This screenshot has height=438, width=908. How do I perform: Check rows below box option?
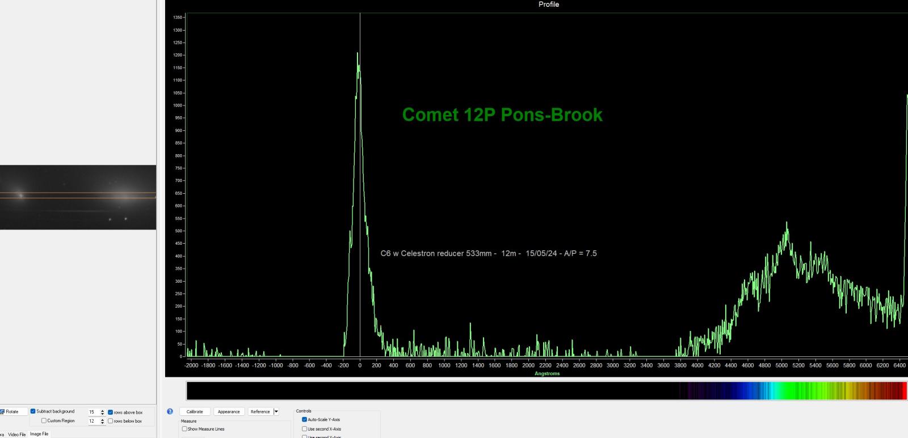(x=110, y=421)
